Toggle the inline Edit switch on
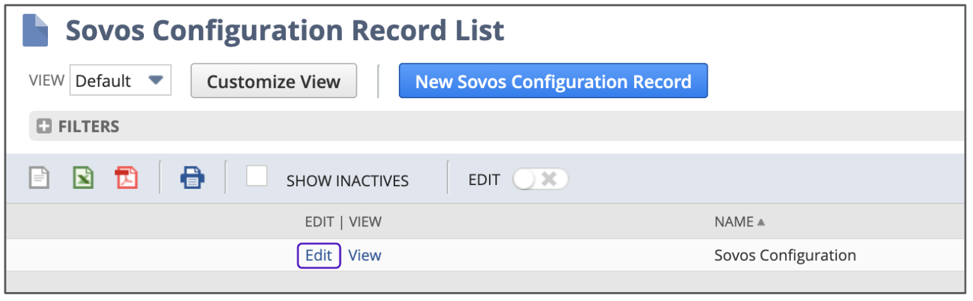Image resolution: width=973 pixels, height=301 pixels. [x=540, y=180]
